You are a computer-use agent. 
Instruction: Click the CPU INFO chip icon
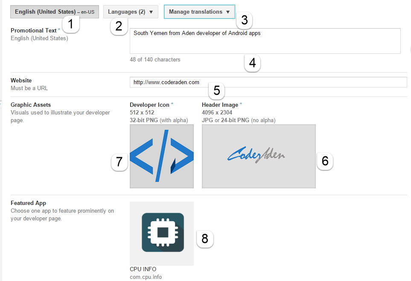pos(163,232)
